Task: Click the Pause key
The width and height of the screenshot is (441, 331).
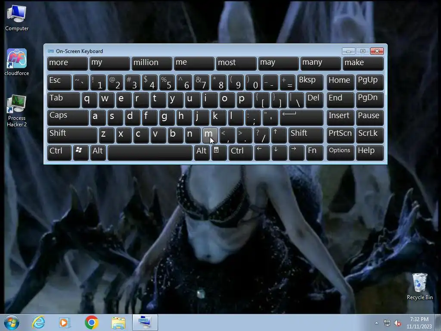Action: pos(370,118)
